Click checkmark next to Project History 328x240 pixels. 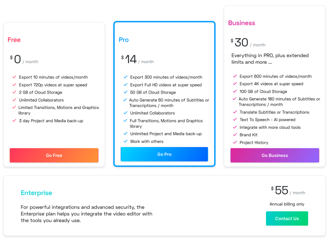(x=235, y=142)
